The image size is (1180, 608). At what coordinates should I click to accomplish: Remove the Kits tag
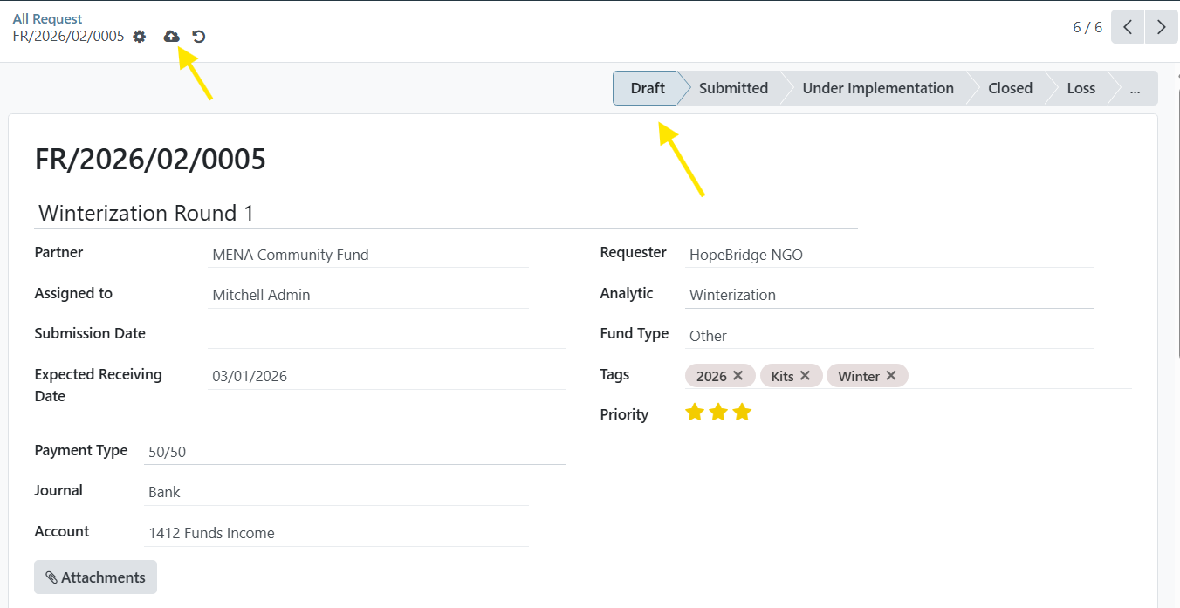click(805, 375)
